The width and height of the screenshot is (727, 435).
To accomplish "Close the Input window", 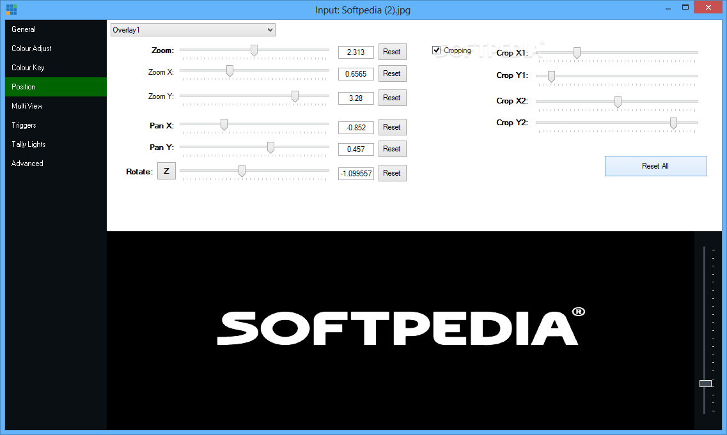I will tap(708, 8).
